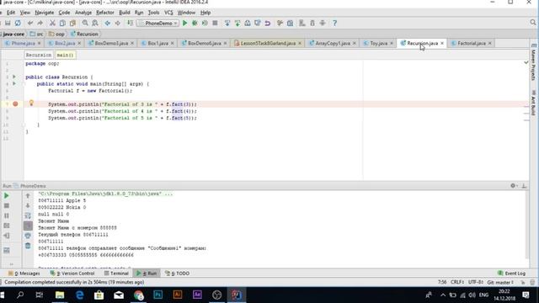Viewport: 539px width, 303px height.
Task: Click the Redo toolbar icon
Action: (x=40, y=23)
